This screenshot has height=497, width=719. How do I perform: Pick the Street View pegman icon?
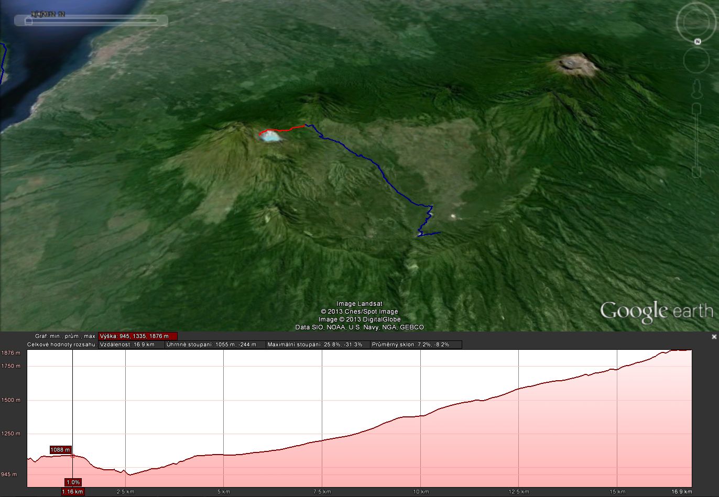tap(696, 90)
